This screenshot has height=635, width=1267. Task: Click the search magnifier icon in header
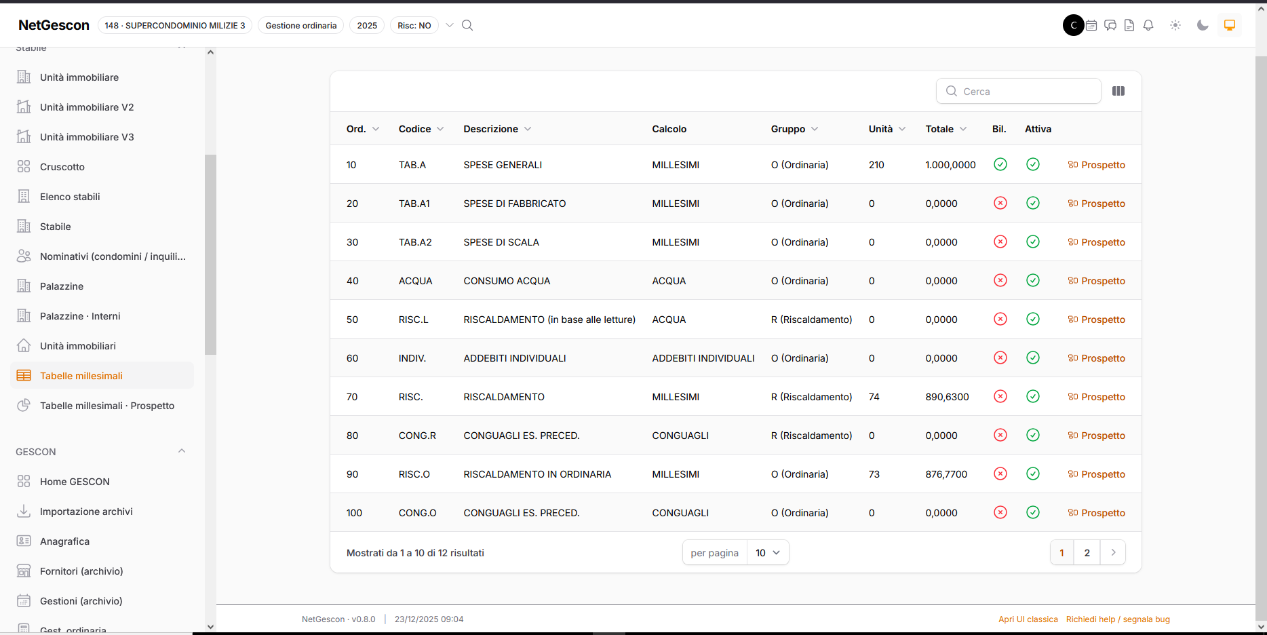pos(467,25)
